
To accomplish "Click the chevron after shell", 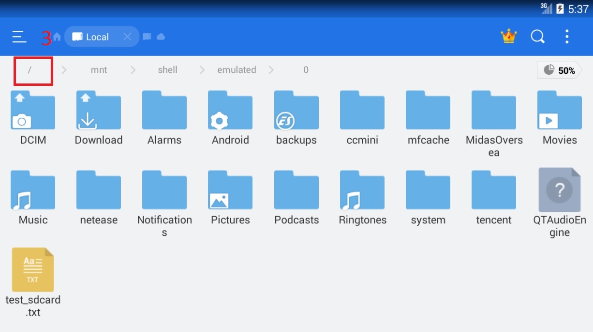I will coord(202,70).
